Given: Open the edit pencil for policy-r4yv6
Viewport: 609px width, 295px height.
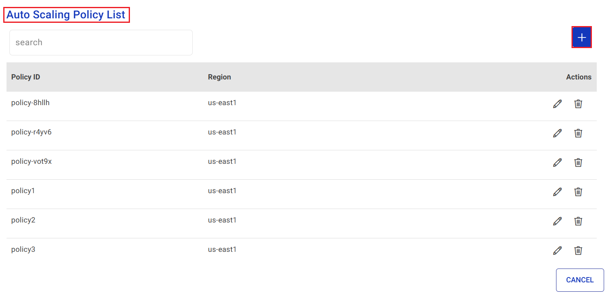Looking at the screenshot, I should click(557, 133).
